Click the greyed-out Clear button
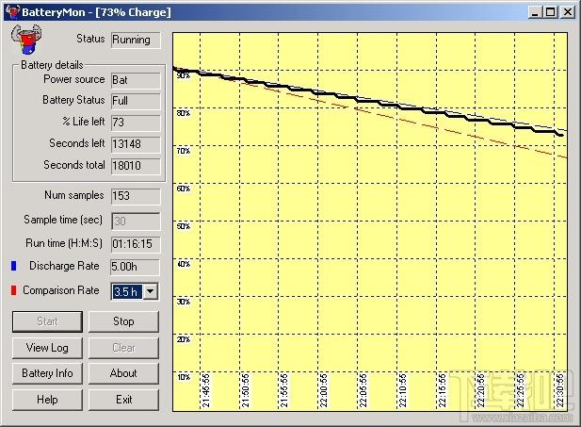This screenshot has width=581, height=427. pyautogui.click(x=123, y=348)
